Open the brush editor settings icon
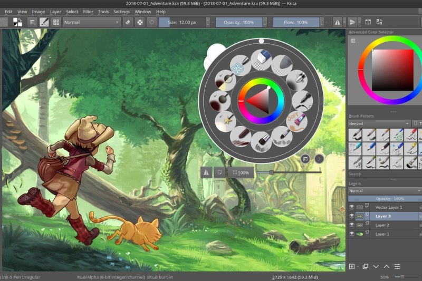The width and height of the screenshot is (422, 281). 32,22
